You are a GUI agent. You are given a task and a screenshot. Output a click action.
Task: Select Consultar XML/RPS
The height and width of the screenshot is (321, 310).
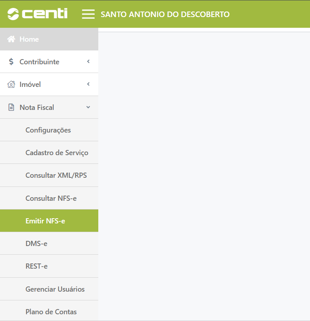point(56,175)
